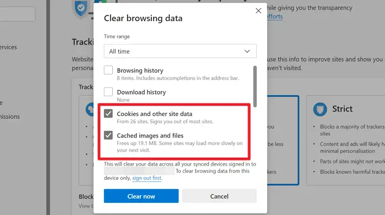Check the Download history checkbox
Screen dimensions: 385x215
108,92
